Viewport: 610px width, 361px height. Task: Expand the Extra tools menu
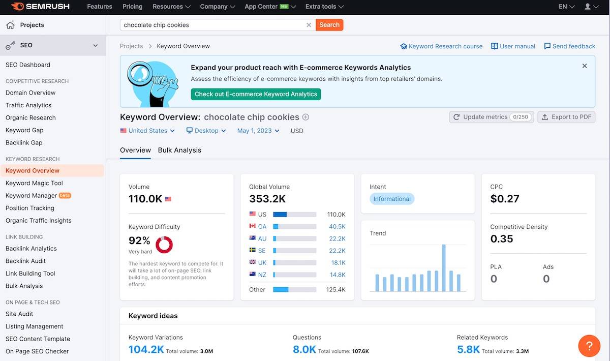(324, 7)
